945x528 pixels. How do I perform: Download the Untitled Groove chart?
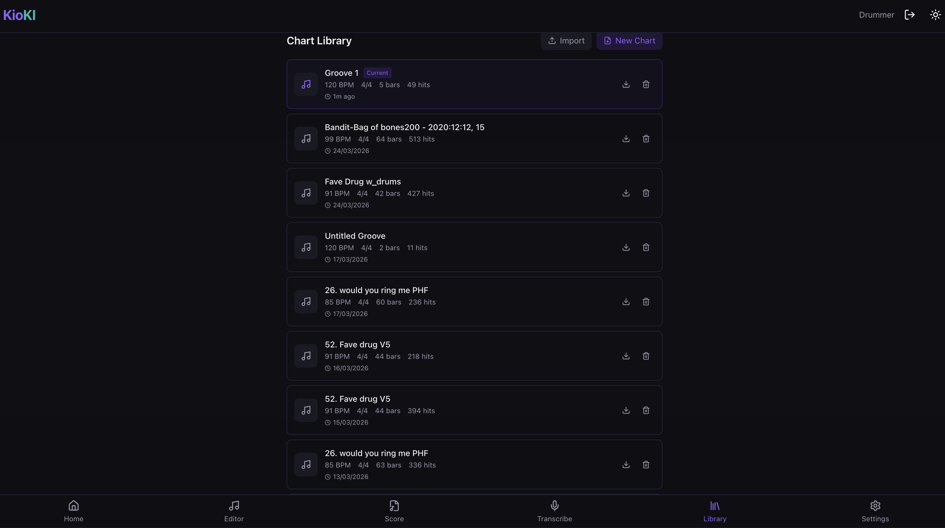[626, 247]
